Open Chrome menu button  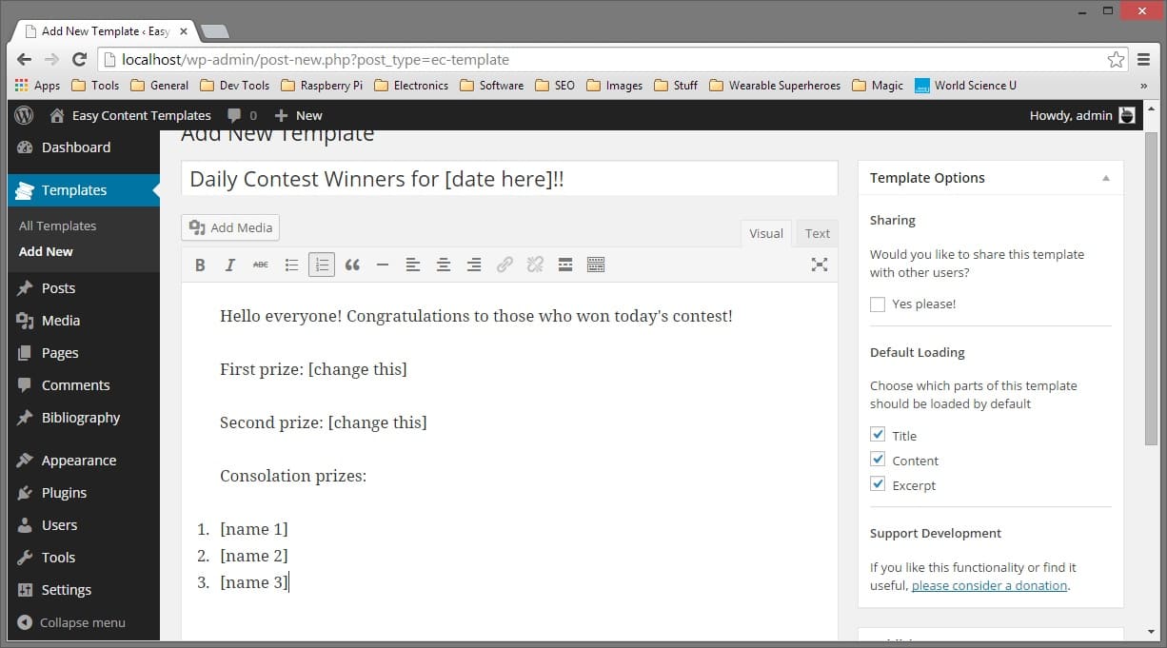click(x=1144, y=59)
